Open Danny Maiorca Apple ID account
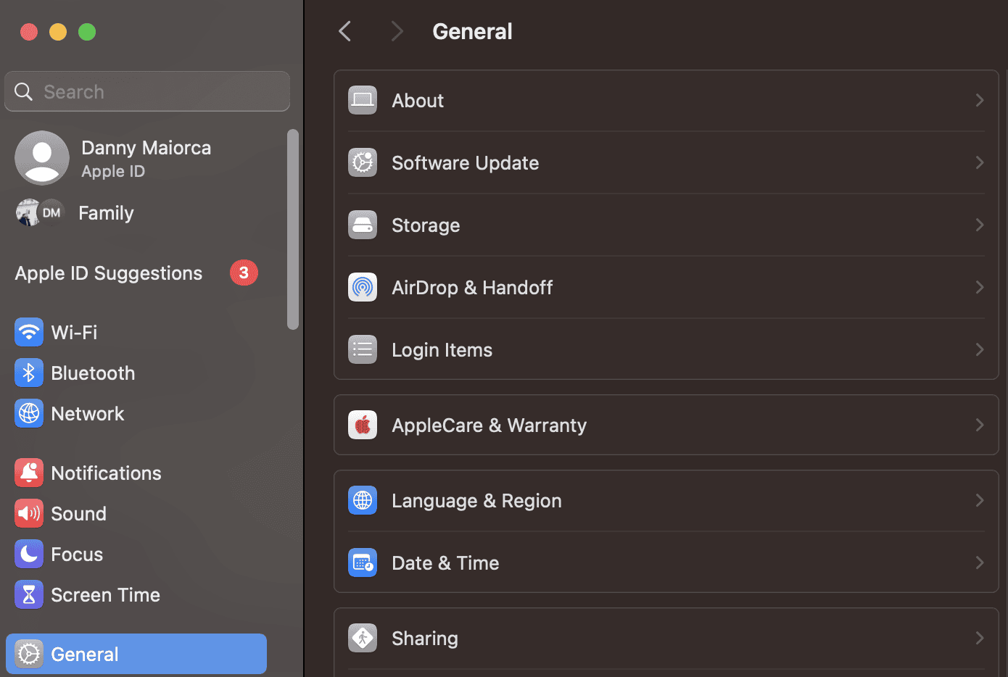The height and width of the screenshot is (677, 1008). pyautogui.click(x=145, y=158)
